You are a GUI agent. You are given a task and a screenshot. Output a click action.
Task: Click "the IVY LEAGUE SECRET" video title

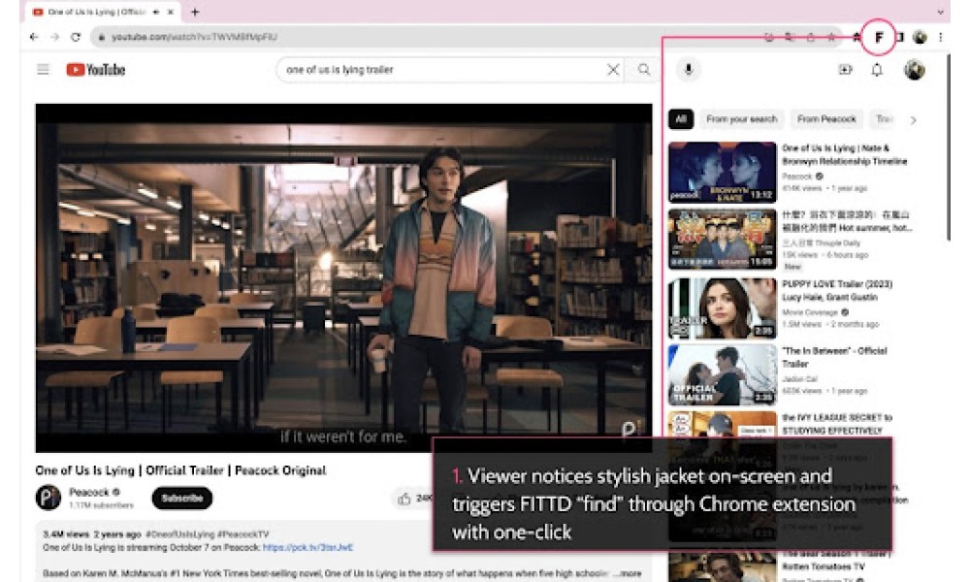[x=837, y=424]
